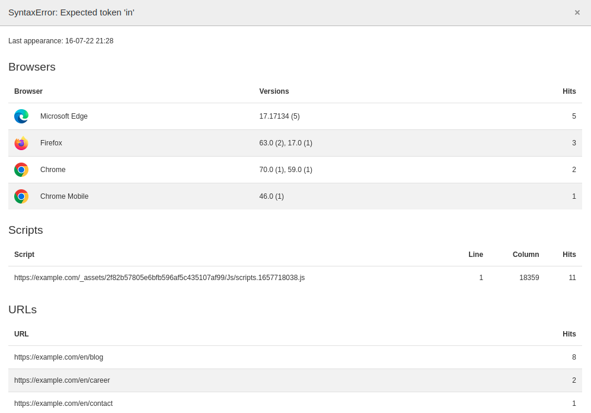
Task: Click the Microsoft Edge browser icon
Action: (21, 116)
